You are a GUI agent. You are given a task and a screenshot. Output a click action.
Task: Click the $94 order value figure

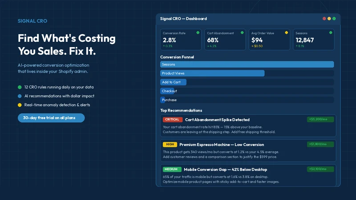257,40
